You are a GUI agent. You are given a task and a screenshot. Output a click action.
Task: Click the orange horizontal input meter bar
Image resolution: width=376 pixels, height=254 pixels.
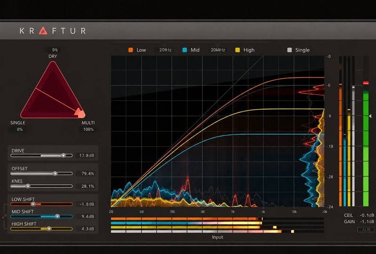click(x=187, y=218)
